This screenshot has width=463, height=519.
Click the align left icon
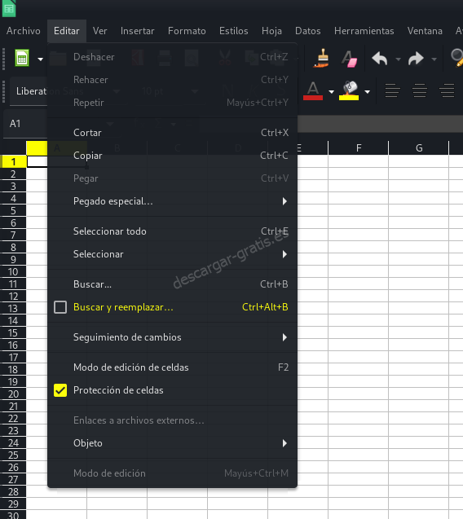tap(392, 90)
